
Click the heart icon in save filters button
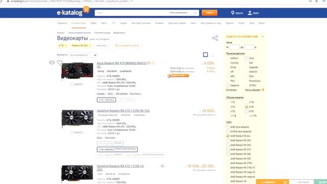pos(116,45)
